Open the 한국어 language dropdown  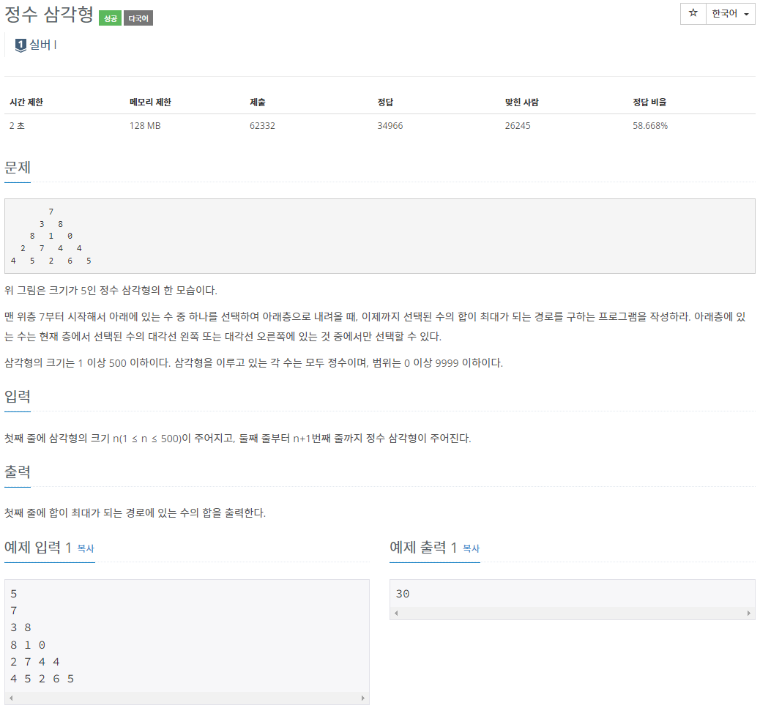731,13
